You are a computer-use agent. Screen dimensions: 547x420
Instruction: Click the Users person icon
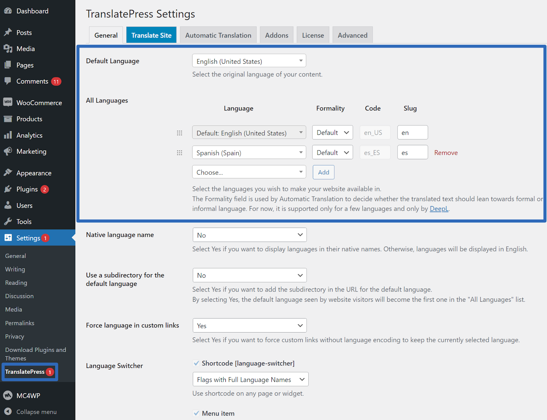[8, 205]
